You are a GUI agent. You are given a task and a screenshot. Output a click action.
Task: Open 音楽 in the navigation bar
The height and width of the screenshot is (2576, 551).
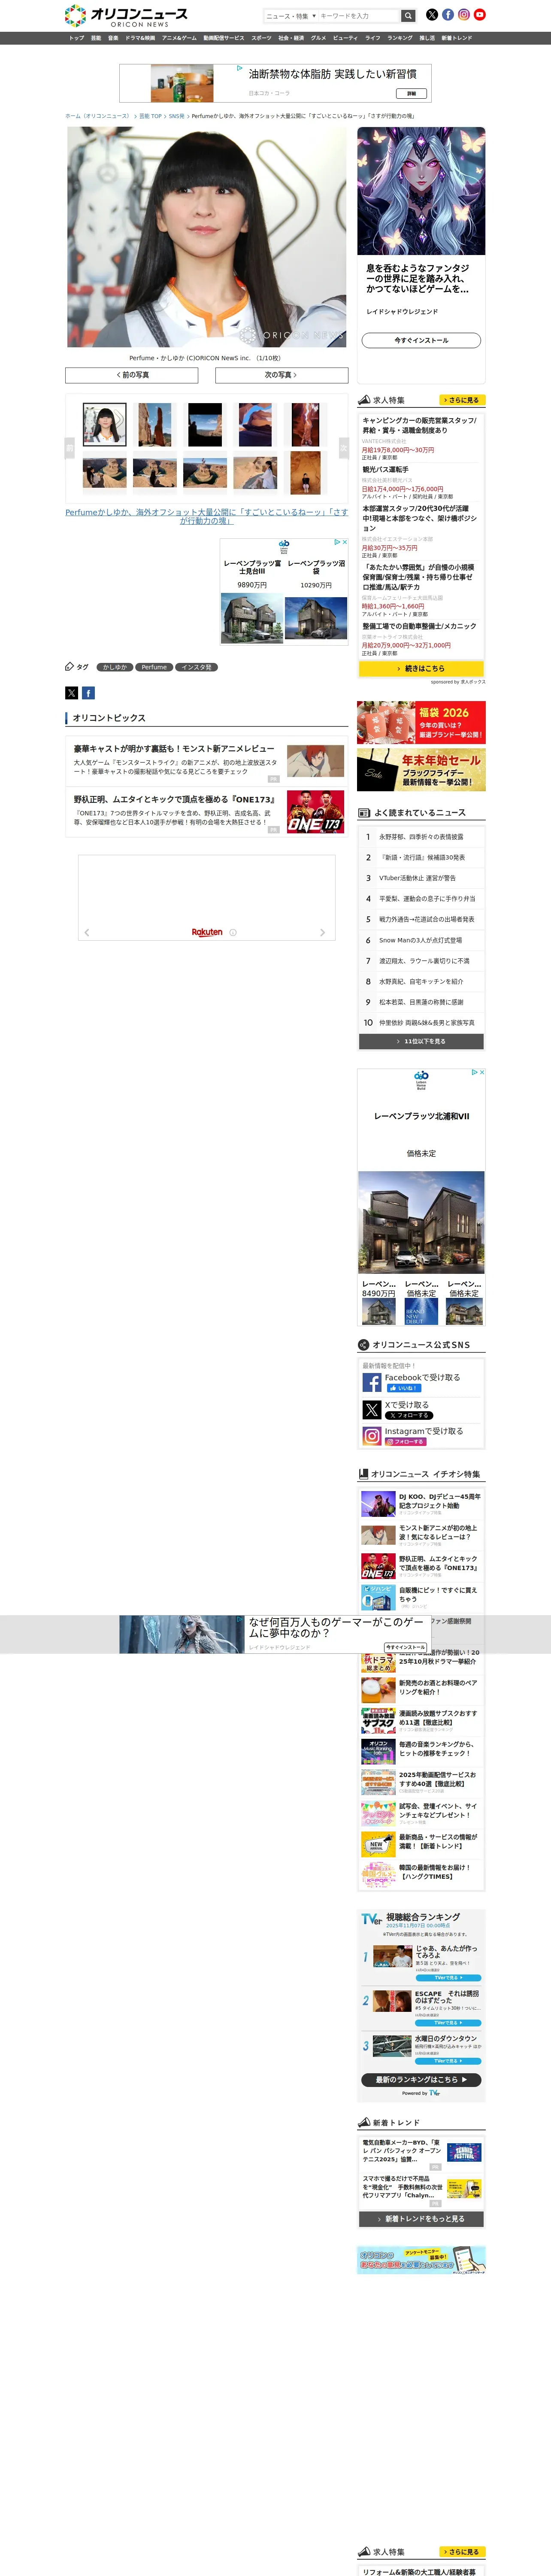(113, 38)
